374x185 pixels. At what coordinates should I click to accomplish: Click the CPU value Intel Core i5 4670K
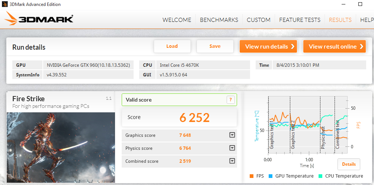179,65
